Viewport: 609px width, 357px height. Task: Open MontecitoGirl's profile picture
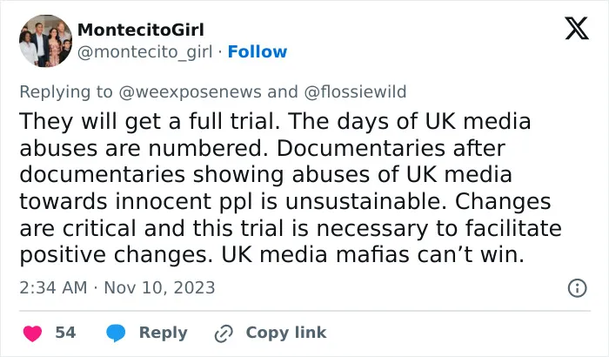tap(45, 41)
